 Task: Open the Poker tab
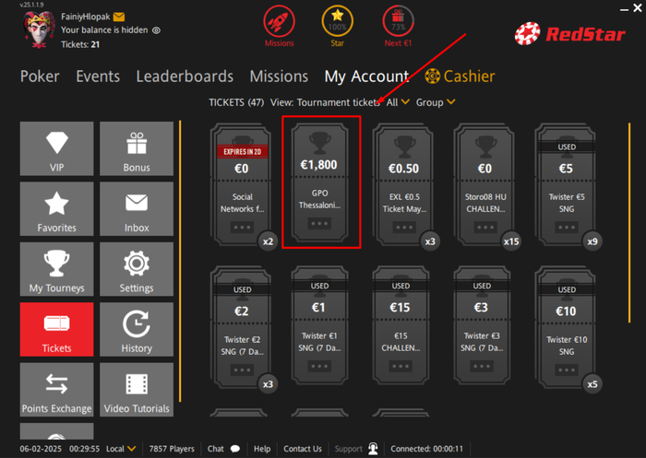click(40, 76)
